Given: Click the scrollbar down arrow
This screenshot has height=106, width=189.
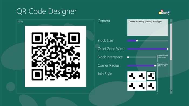Looking at the screenshot, I should point(171,90).
